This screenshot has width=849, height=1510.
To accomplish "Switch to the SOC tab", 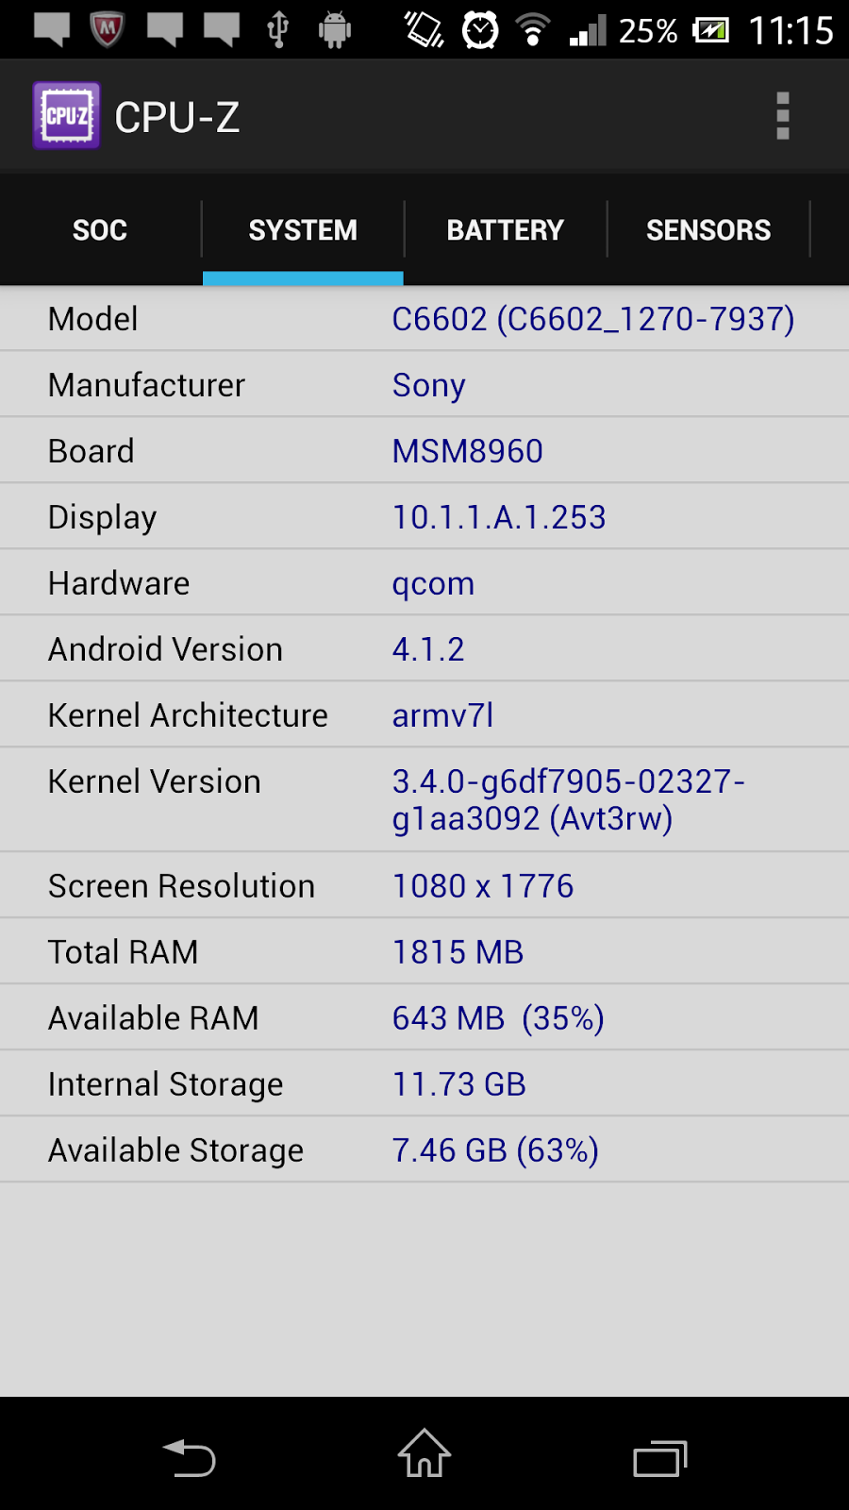I will [100, 230].
